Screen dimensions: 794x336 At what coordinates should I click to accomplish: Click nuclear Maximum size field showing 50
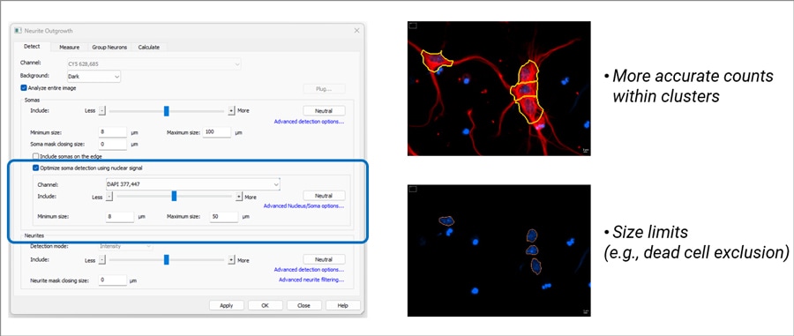pyautogui.click(x=224, y=217)
